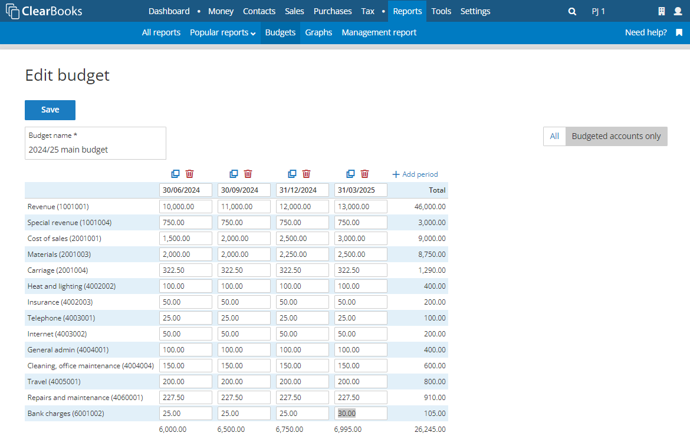The width and height of the screenshot is (690, 436).
Task: Open the Reports menu
Action: 408,11
